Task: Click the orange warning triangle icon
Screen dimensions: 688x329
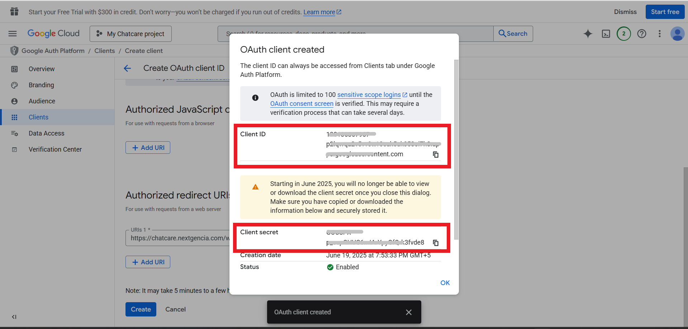Action: (x=255, y=187)
